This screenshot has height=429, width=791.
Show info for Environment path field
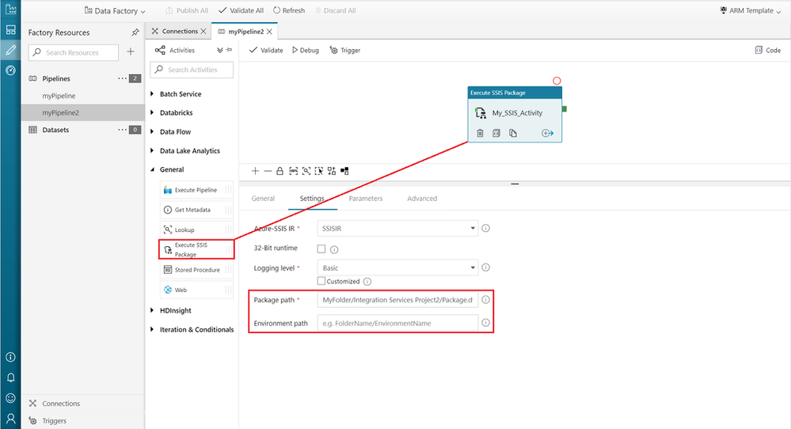[486, 323]
